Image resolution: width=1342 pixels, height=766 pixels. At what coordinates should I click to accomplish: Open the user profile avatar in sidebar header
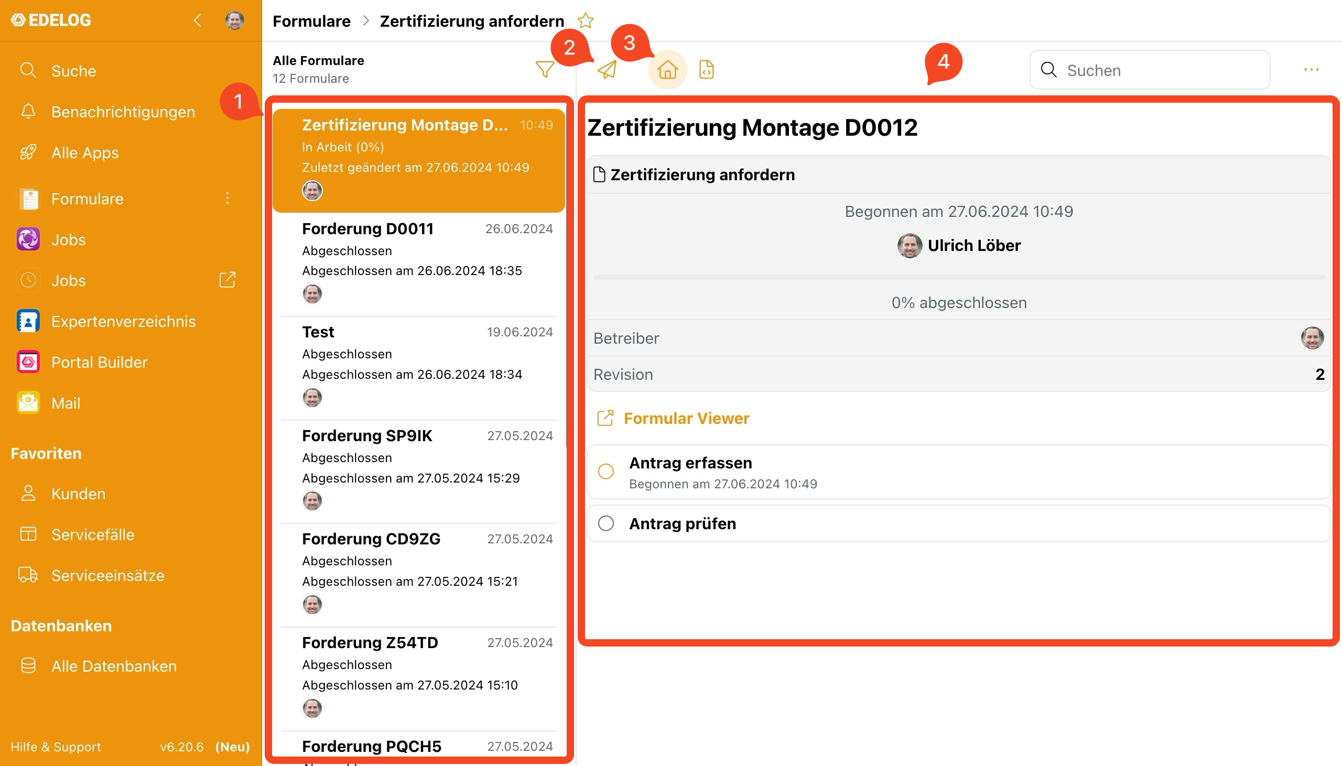tap(234, 20)
